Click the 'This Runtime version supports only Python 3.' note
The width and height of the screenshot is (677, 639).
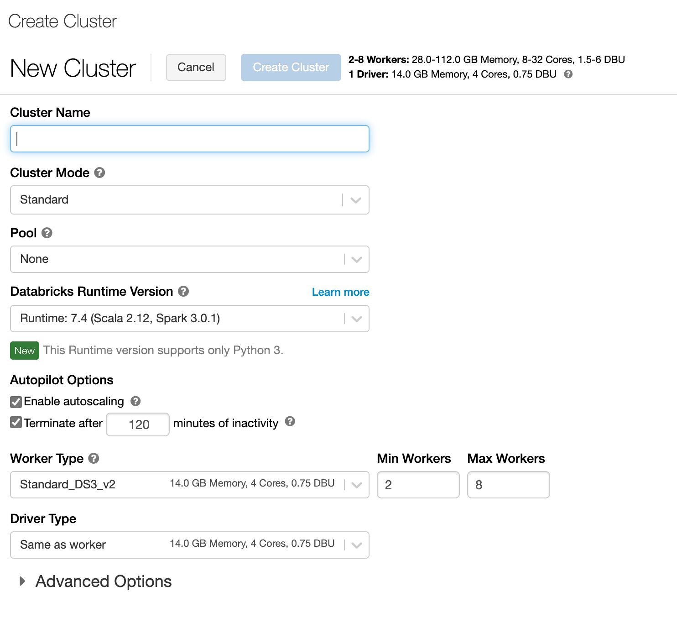163,350
